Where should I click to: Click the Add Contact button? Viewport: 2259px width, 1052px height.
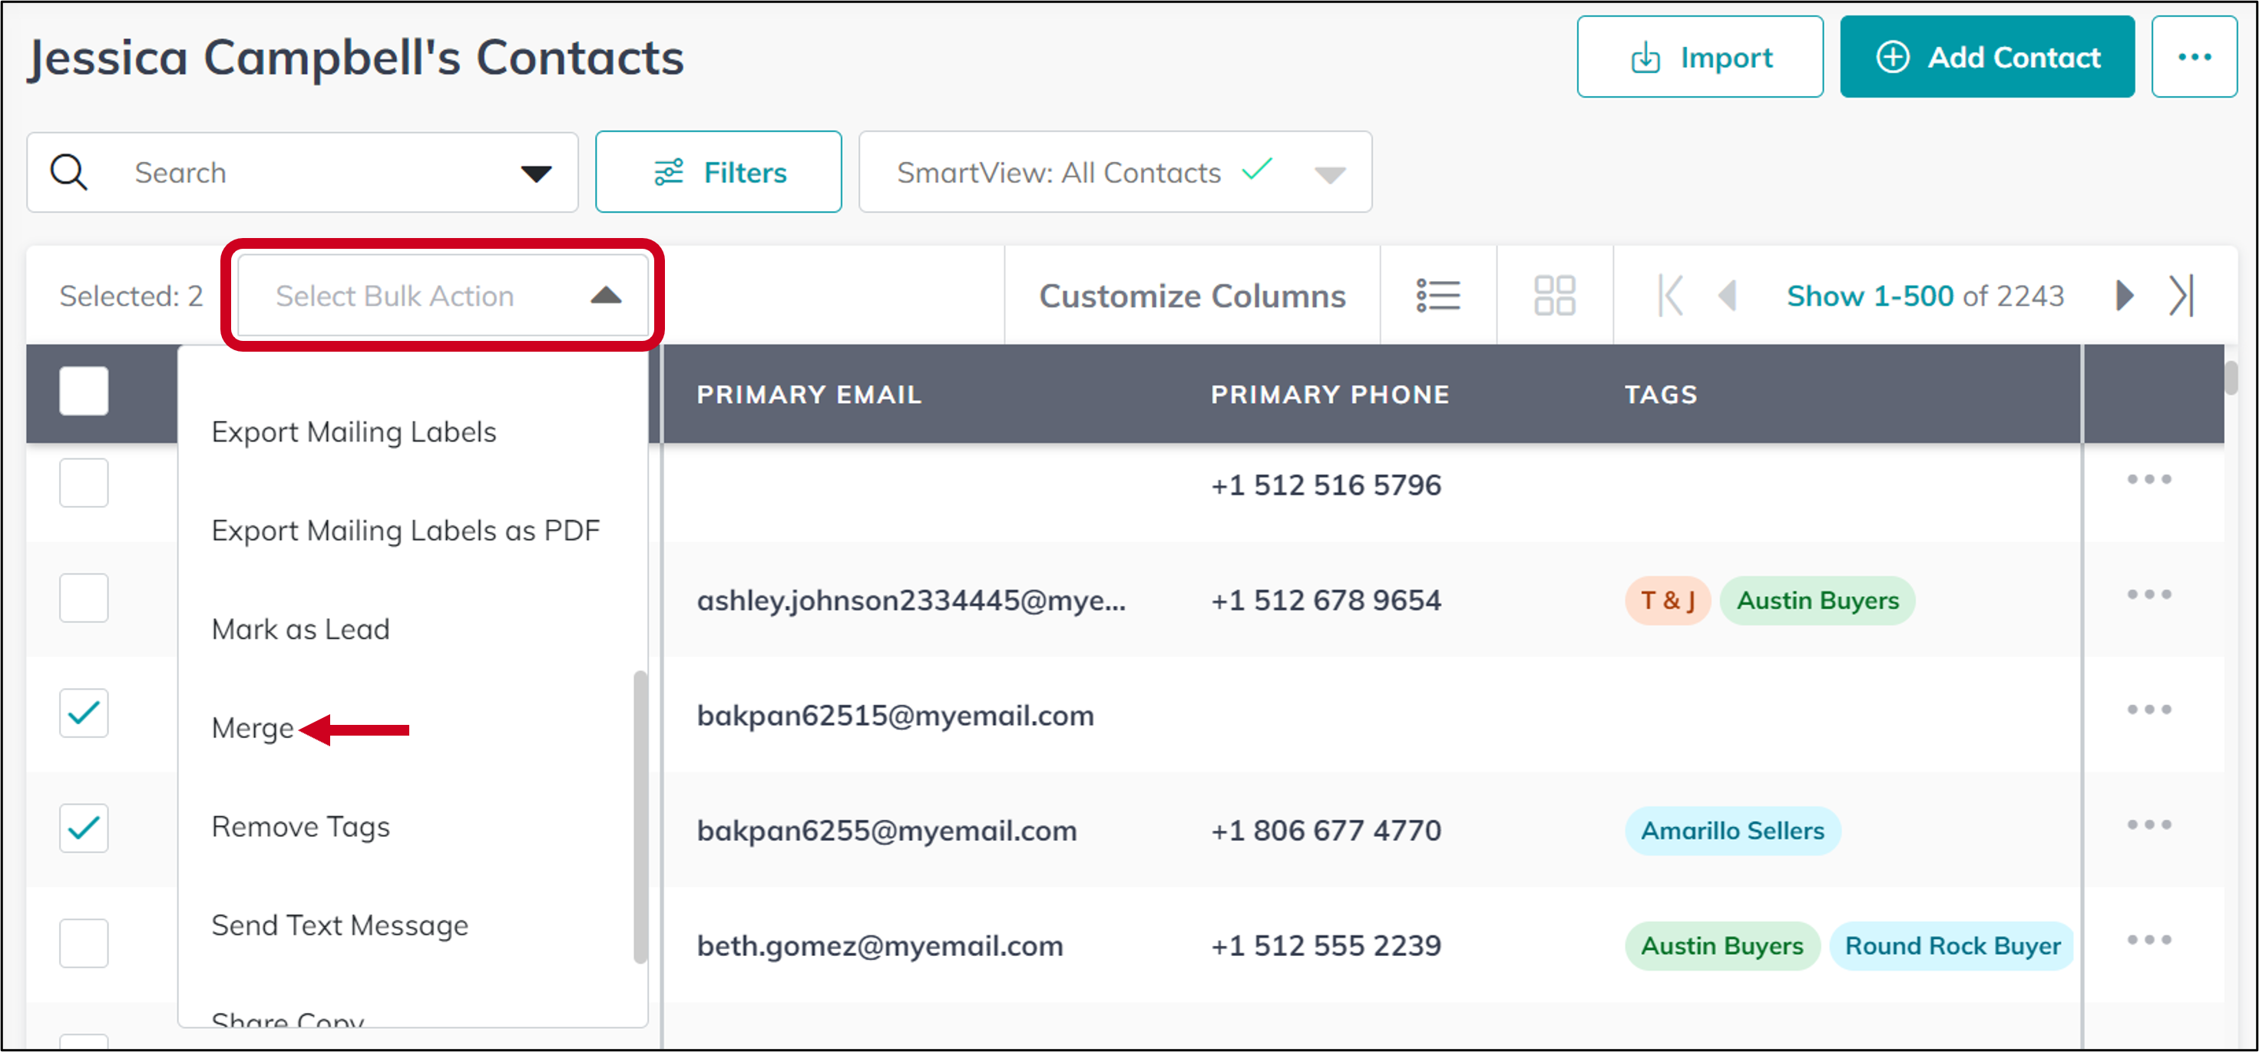coord(1986,57)
